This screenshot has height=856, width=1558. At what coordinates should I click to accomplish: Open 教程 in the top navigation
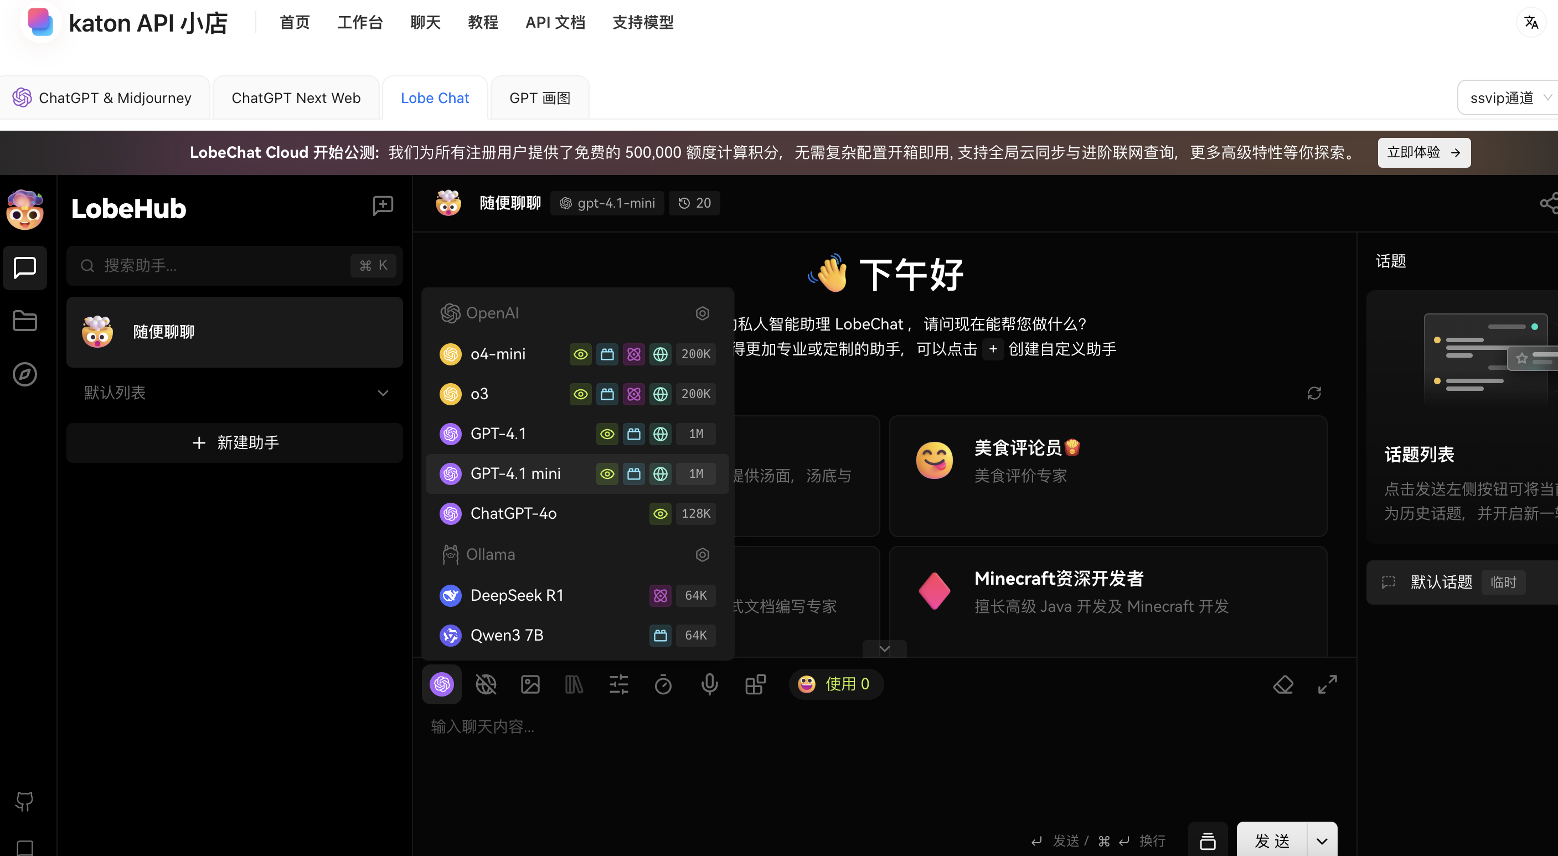click(483, 22)
